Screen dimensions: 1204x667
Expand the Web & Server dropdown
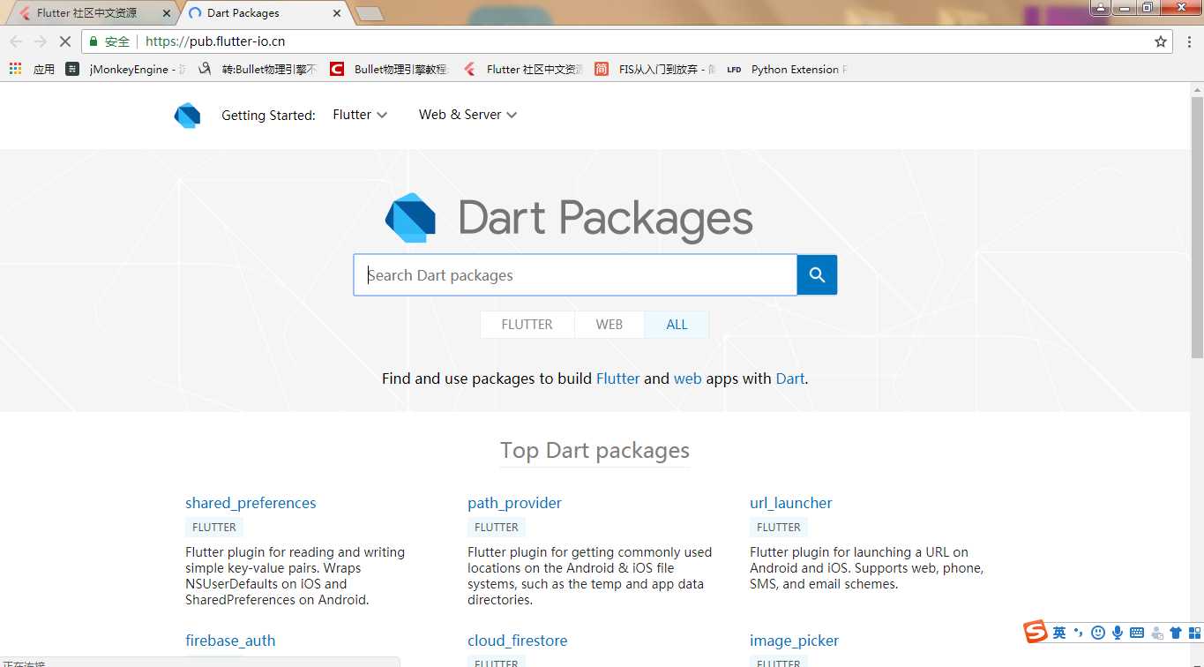point(467,115)
